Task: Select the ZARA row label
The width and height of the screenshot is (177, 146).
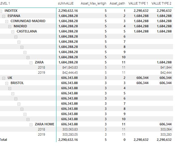Action: coord(39,62)
